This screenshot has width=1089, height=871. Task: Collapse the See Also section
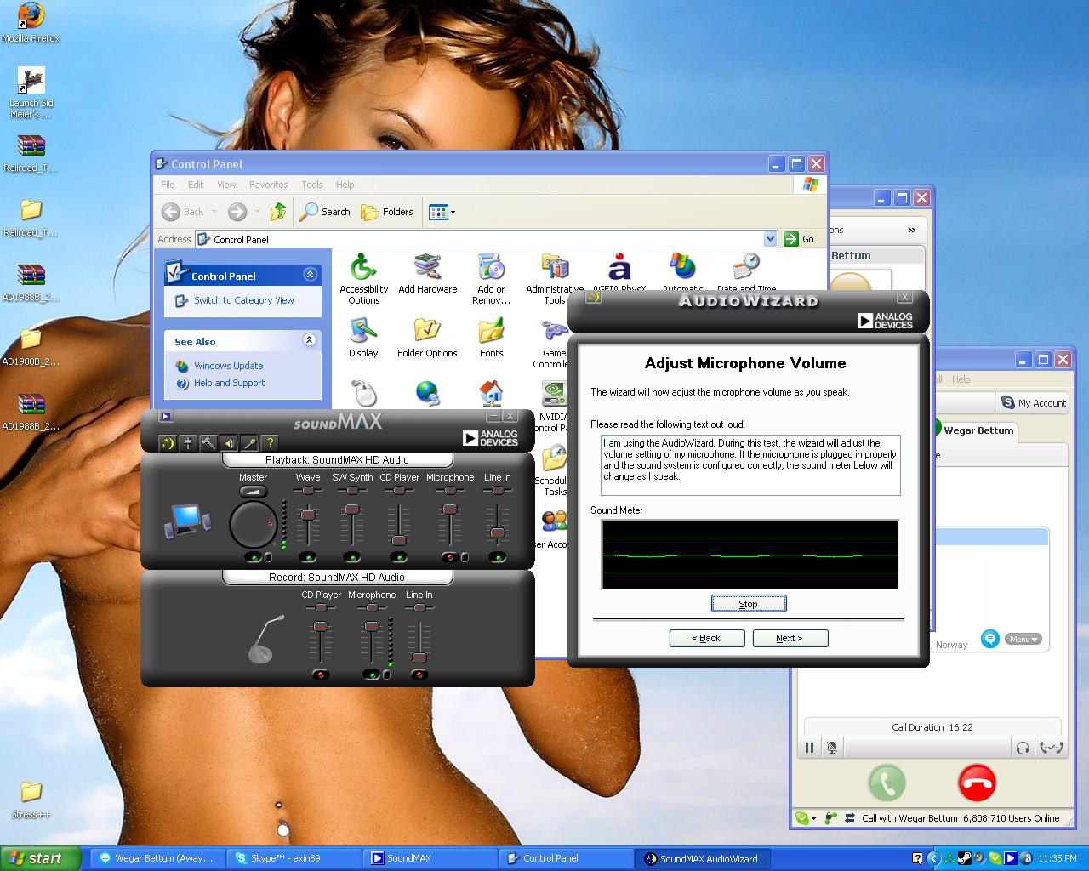tap(310, 340)
